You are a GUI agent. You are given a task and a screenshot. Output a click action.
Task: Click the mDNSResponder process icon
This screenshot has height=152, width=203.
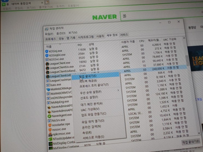click(x=49, y=98)
